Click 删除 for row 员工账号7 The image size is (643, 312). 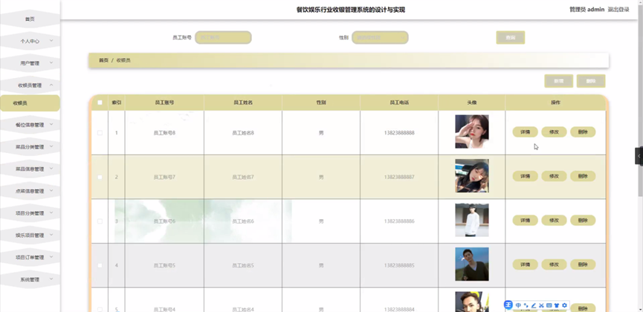click(583, 176)
